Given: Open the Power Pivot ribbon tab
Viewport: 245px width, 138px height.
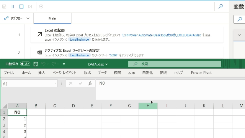Looking at the screenshot, I should point(201,72).
